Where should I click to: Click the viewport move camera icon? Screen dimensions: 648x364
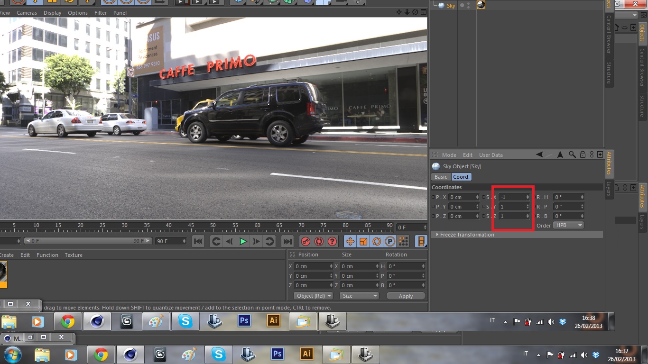pyautogui.click(x=399, y=12)
